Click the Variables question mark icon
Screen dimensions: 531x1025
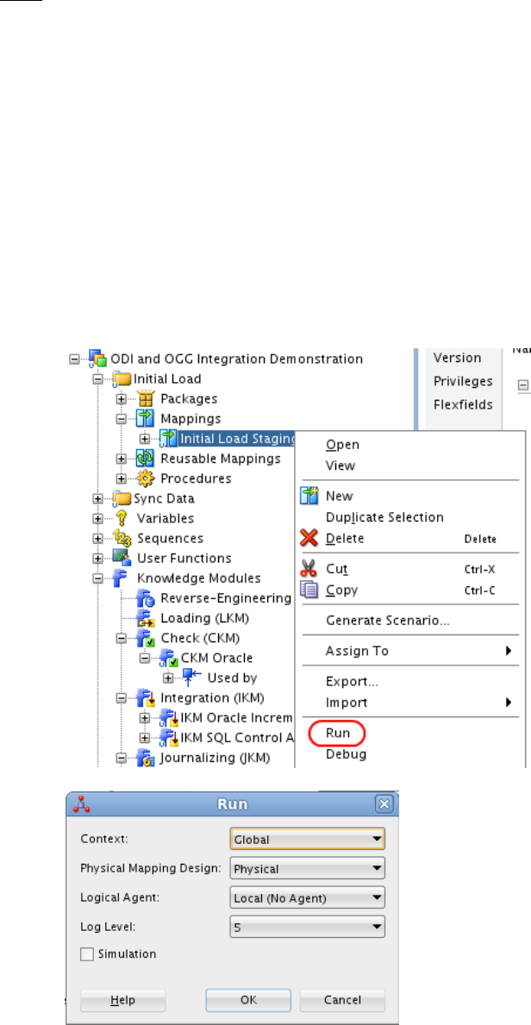click(x=121, y=518)
